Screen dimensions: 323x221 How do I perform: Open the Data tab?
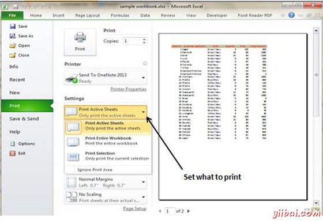(x=145, y=16)
